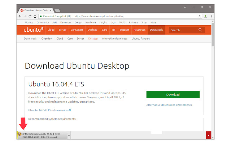Click Shop in the top links bar
231x144 pixels.
(x=144, y=22)
